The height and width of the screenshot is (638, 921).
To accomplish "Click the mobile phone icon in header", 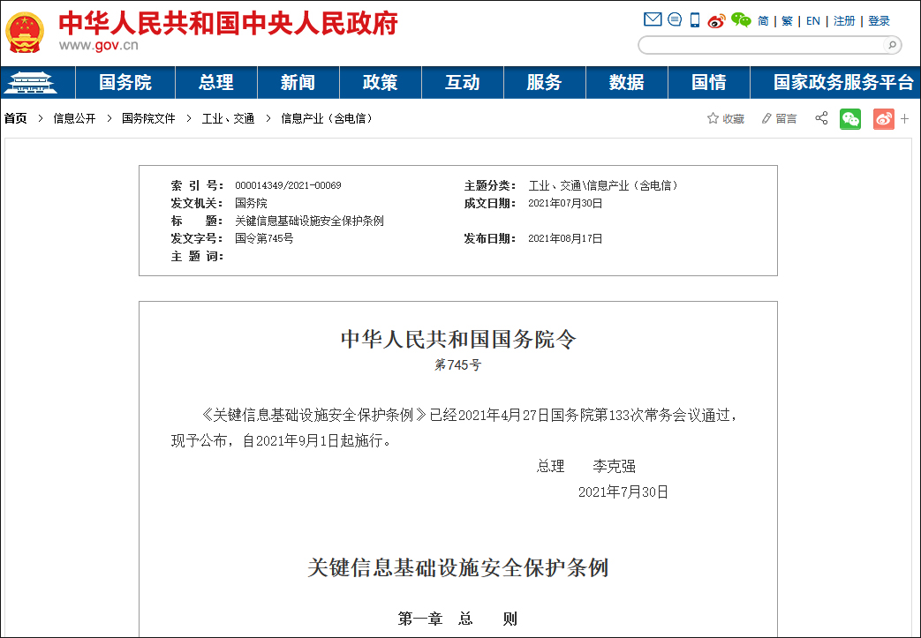I will pos(695,20).
